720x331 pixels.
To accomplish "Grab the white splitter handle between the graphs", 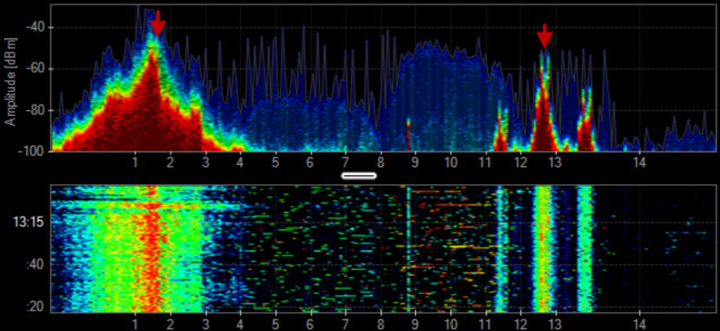I will point(359,176).
